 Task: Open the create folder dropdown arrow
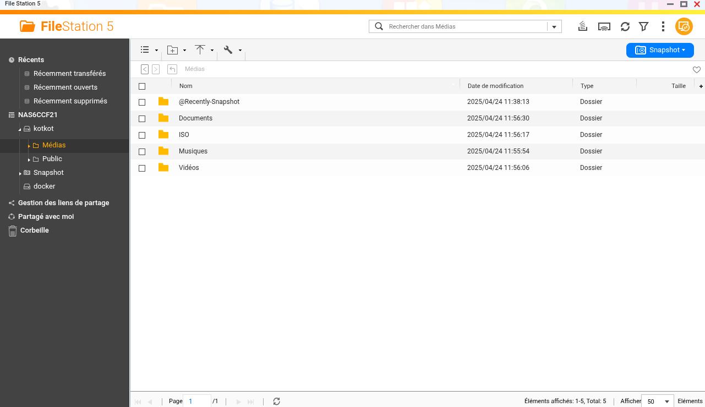(184, 50)
